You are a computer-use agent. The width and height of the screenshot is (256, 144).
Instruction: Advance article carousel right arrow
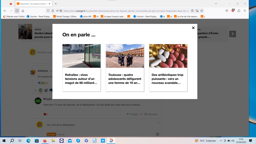[x=232, y=34]
